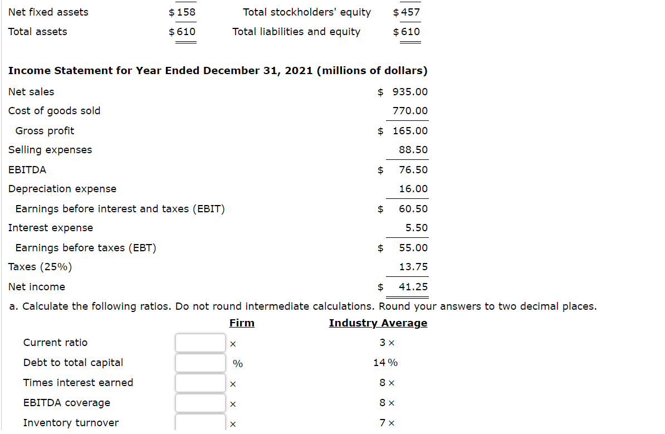Select the Debt to total capital input field

[x=200, y=363]
